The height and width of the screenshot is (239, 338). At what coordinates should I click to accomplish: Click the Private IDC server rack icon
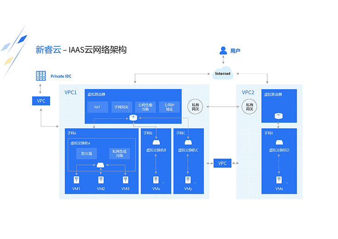[x=41, y=76]
